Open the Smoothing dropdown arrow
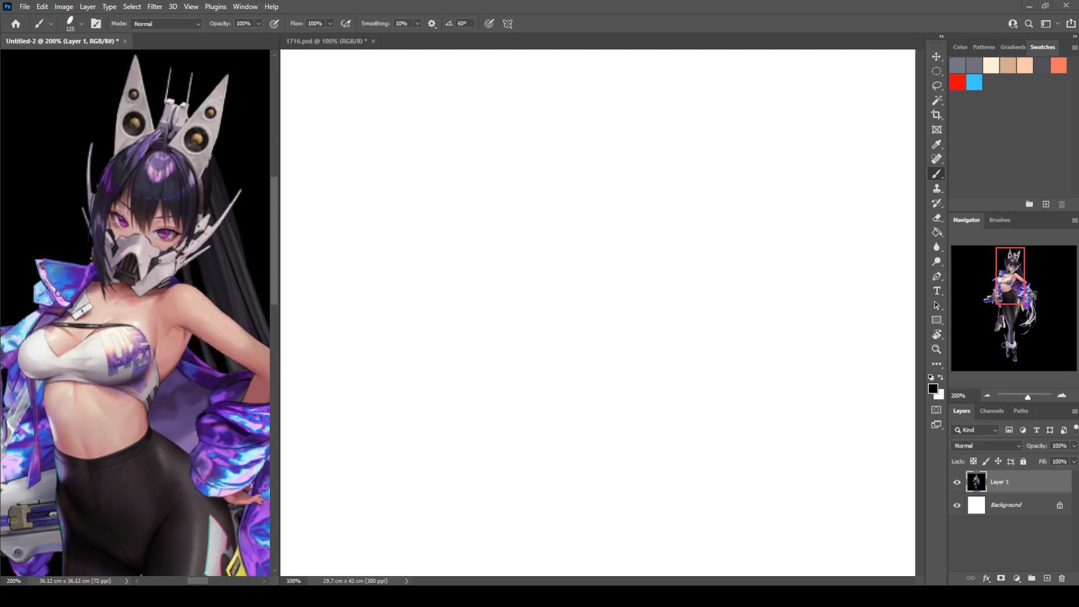The width and height of the screenshot is (1079, 607). (417, 24)
